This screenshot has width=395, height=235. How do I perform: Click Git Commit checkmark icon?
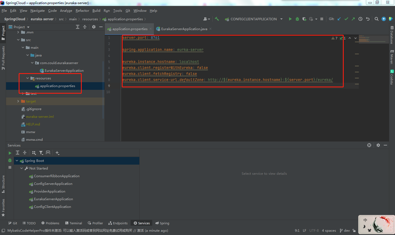click(346, 19)
